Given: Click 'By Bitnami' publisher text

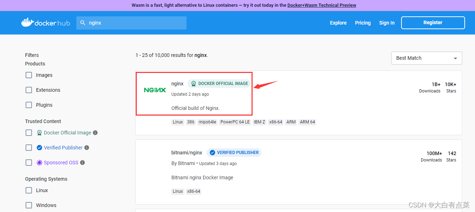Looking at the screenshot, I should click(x=183, y=163).
